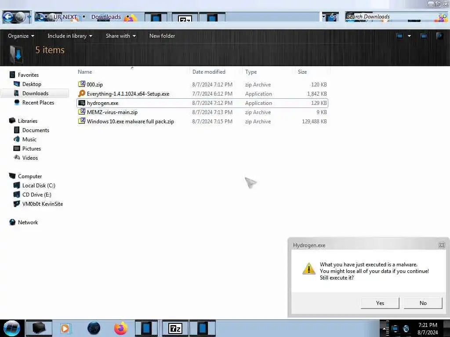This screenshot has width=450, height=337.
Task: Open Include in library menu
Action: 70,36
